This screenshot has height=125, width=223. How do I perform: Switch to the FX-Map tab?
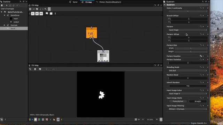click(87, 2)
